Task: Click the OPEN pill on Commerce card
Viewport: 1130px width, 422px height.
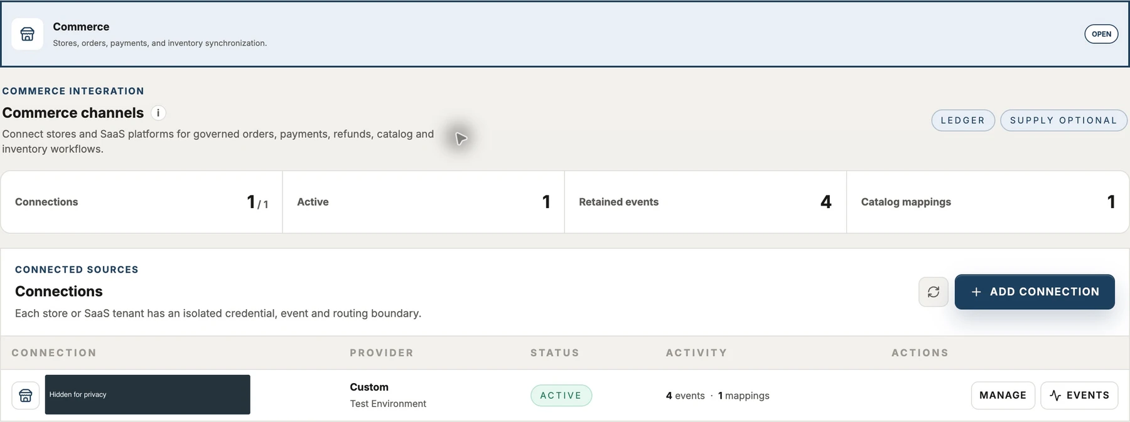Action: pos(1101,34)
